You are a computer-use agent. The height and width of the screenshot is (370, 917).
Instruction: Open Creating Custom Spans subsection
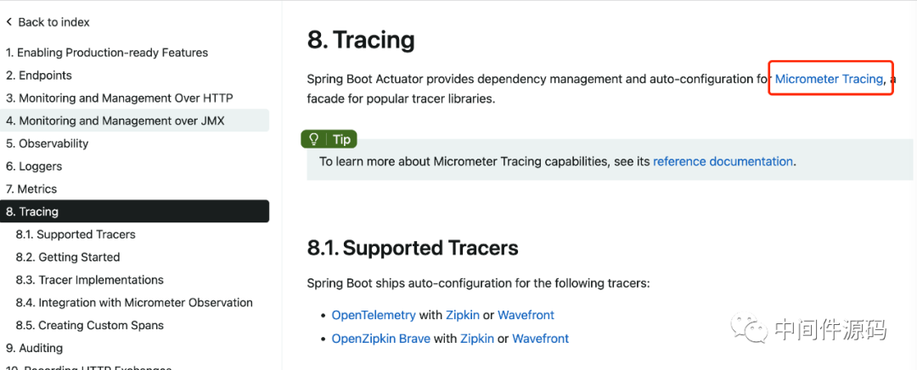click(89, 325)
